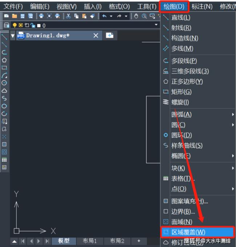Expand the 块(K) submenu arrow
The height and width of the screenshot is (247, 236).
(233, 168)
